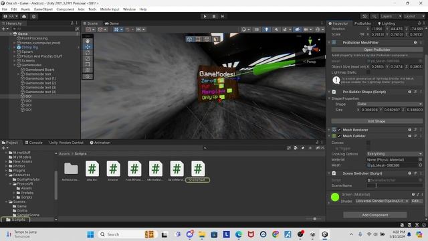Open the Cooking Options dropdown
The width and height of the screenshot is (428, 241).
pyautogui.click(x=394, y=154)
